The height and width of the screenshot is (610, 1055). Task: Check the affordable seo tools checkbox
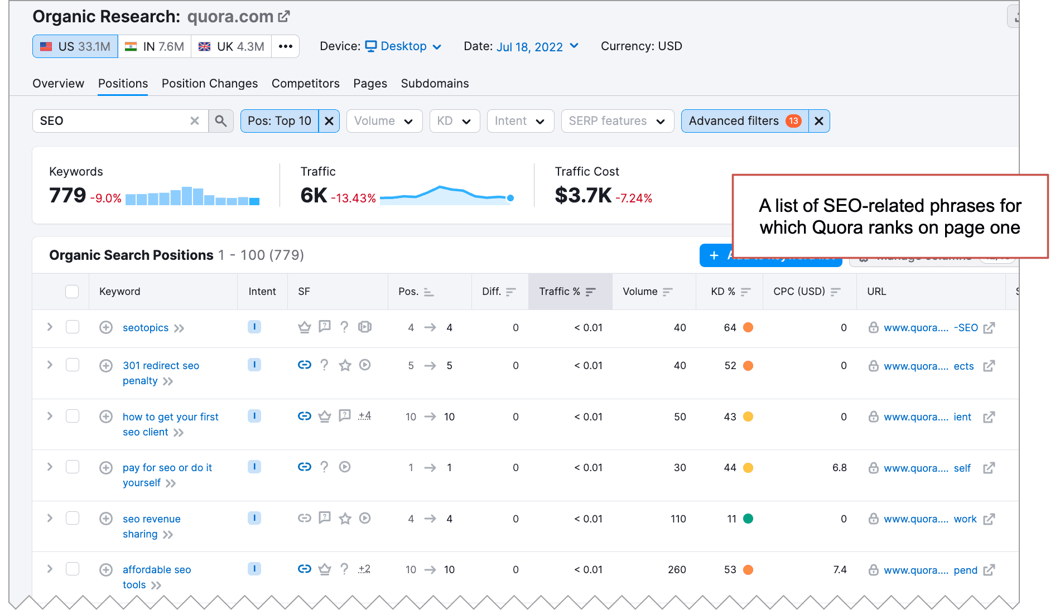(x=73, y=569)
